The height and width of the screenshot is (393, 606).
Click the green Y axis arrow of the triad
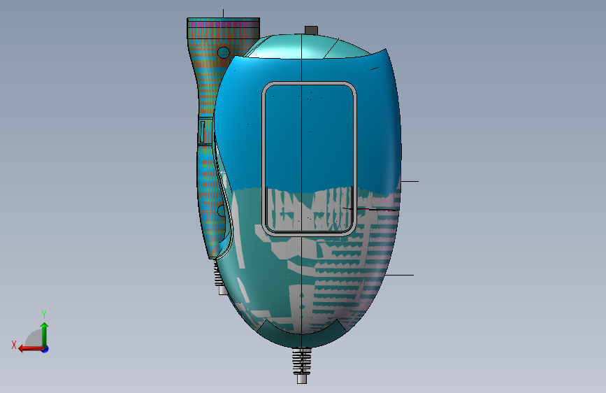pos(45,335)
